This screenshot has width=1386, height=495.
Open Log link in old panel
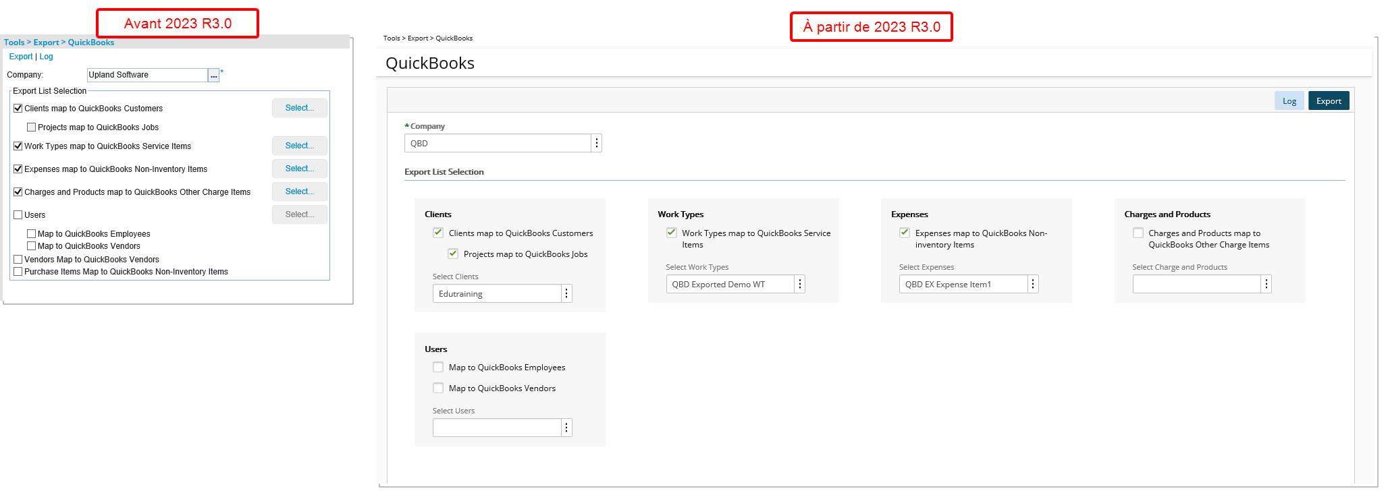tap(46, 57)
